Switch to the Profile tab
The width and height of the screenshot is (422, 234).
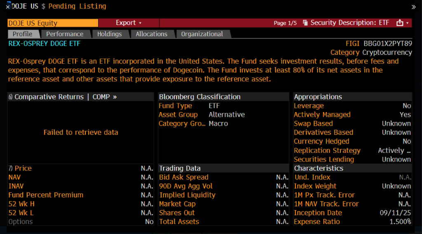pyautogui.click(x=23, y=34)
